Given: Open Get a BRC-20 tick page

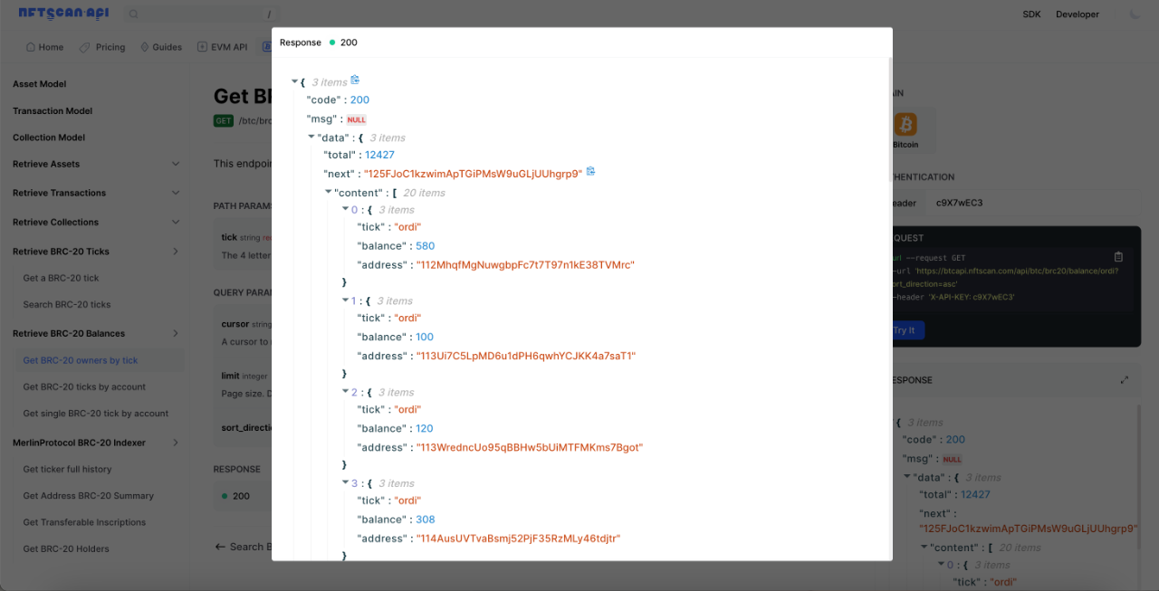Looking at the screenshot, I should (x=61, y=278).
